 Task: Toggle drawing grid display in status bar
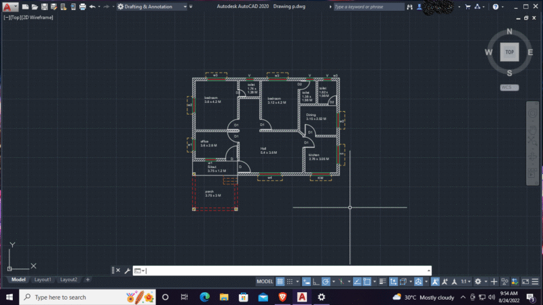pos(280,281)
